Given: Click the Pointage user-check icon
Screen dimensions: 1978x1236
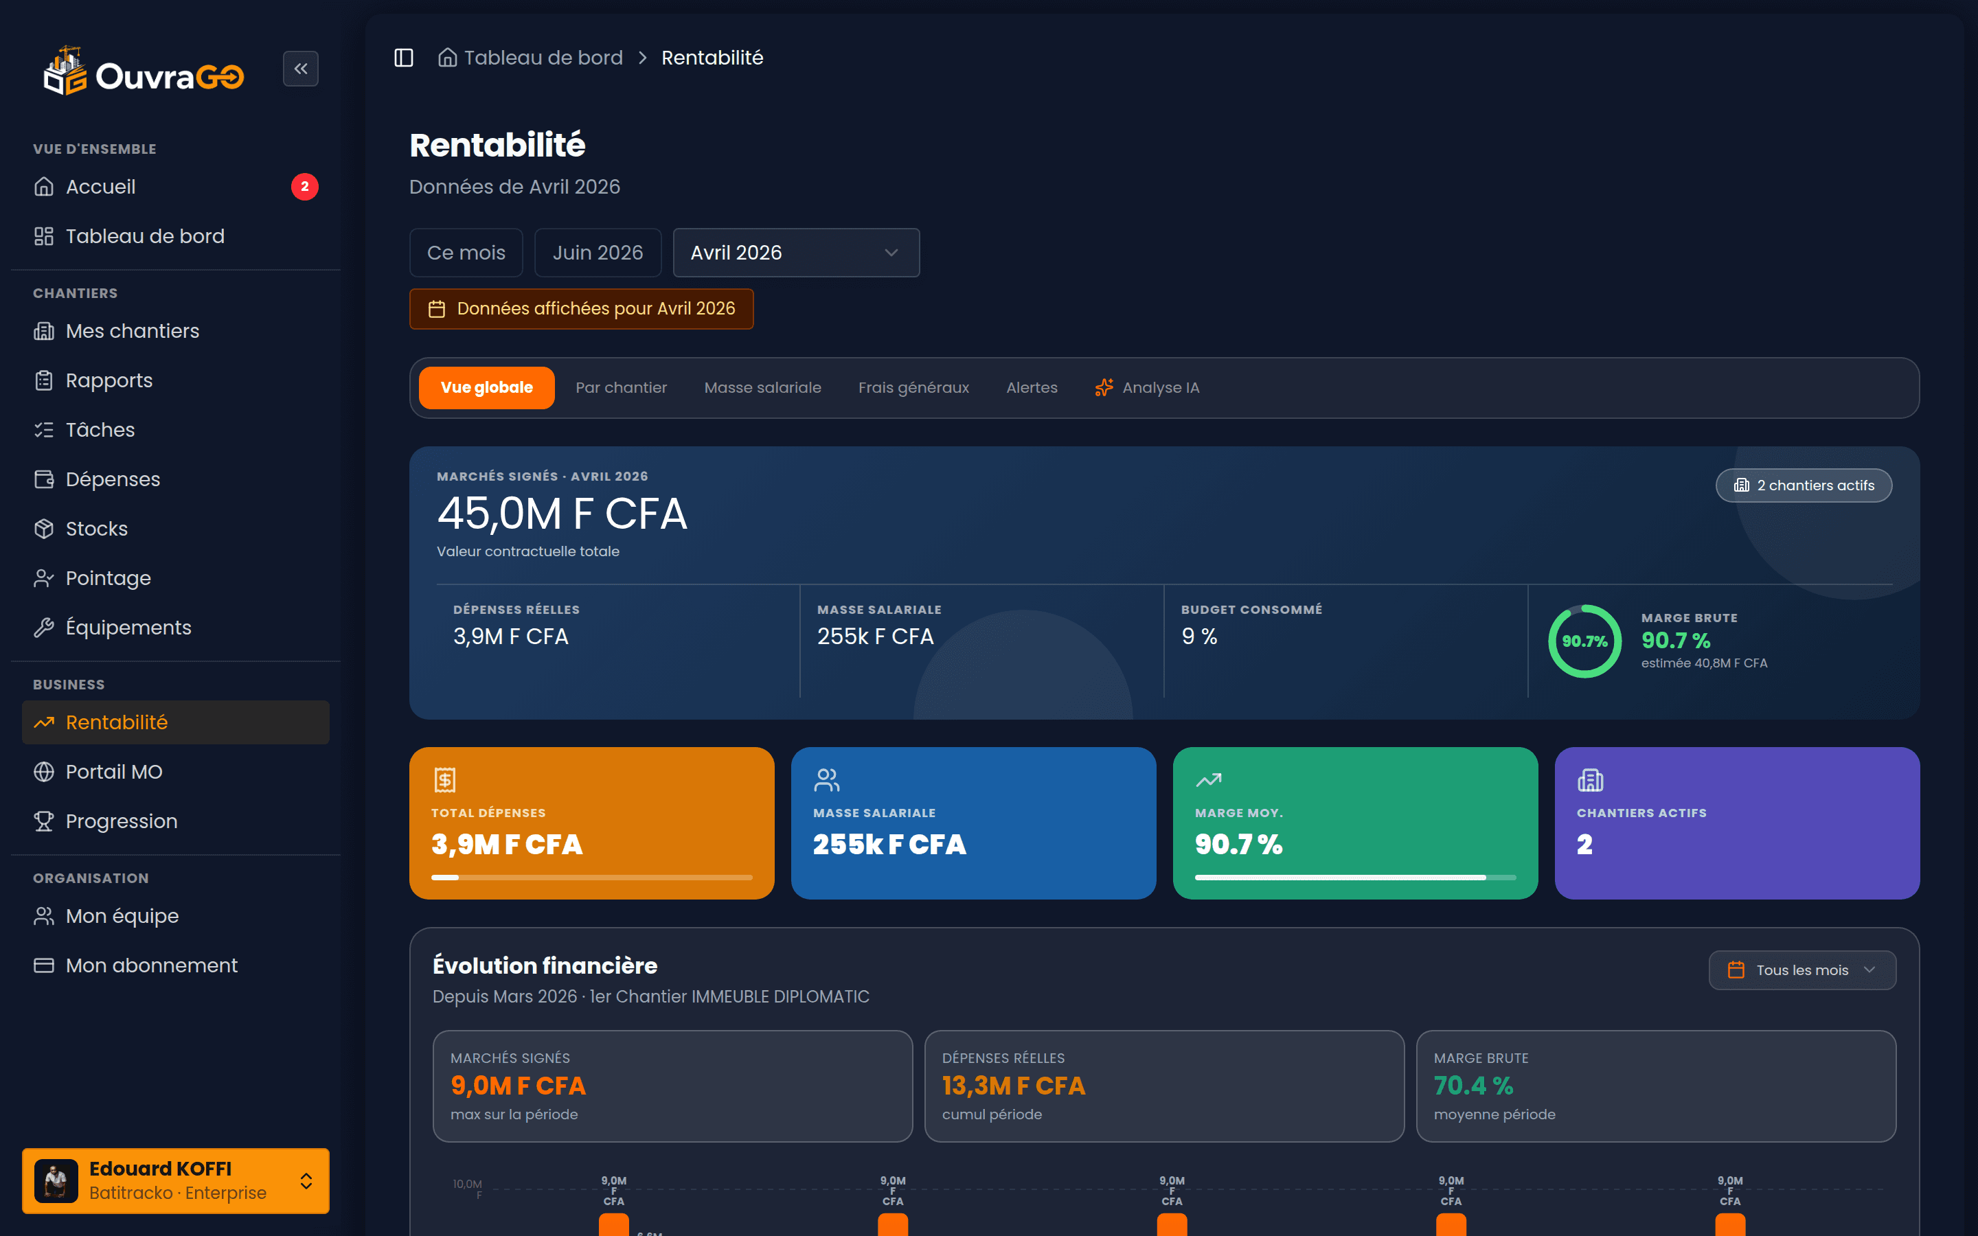Looking at the screenshot, I should point(44,579).
